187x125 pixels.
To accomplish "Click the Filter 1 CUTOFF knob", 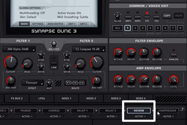I will point(11,63).
